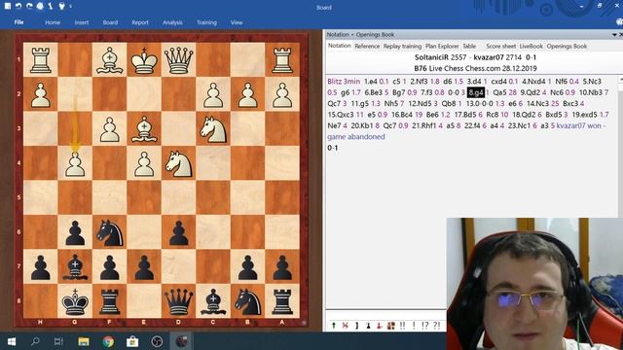The height and width of the screenshot is (350, 623).
Task: Open the View ribbon tab
Action: pos(237,22)
